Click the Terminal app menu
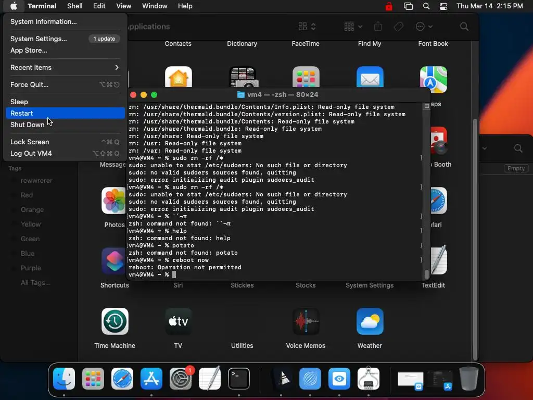 [x=42, y=6]
